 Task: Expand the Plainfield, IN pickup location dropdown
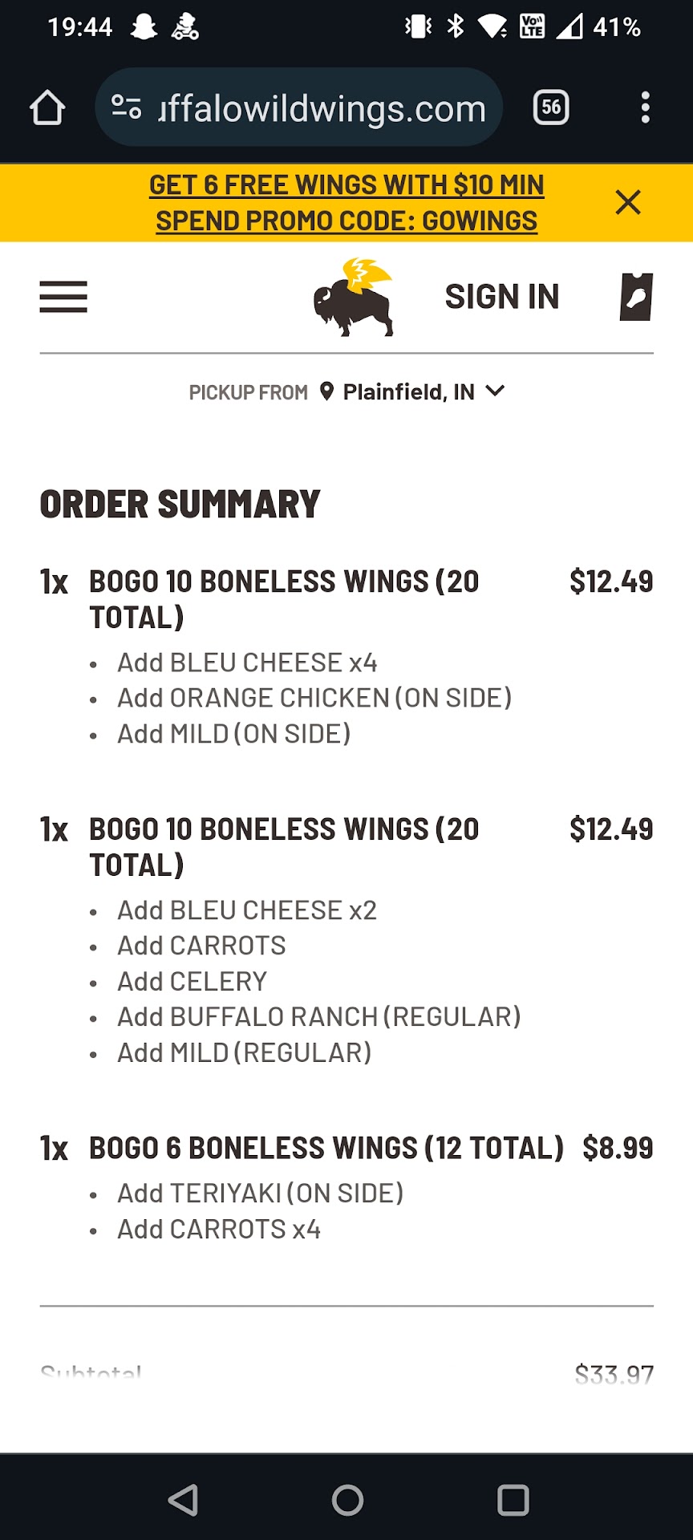point(496,391)
